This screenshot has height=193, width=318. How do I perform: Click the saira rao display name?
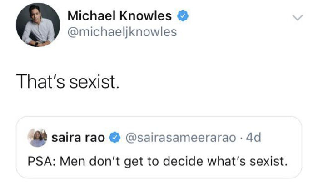click(79, 138)
